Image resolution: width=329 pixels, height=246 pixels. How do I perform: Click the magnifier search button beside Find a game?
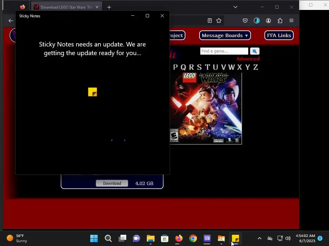255,51
